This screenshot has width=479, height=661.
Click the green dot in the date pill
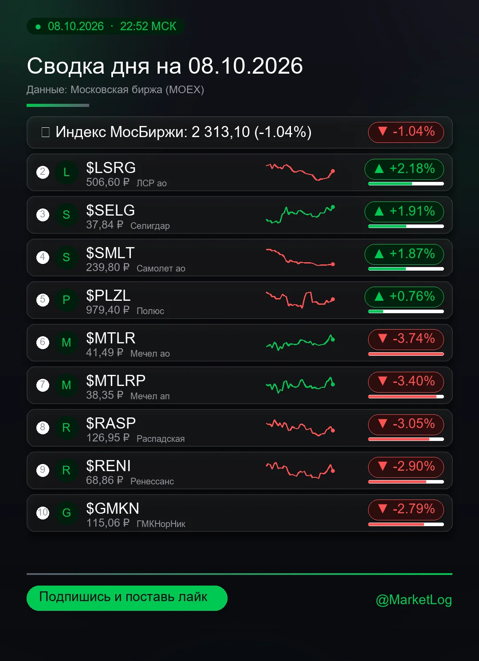coord(38,27)
